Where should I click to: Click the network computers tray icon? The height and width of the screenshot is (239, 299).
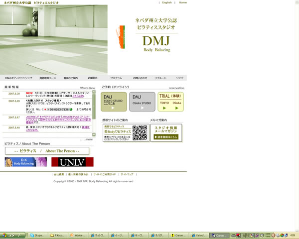[286, 236]
